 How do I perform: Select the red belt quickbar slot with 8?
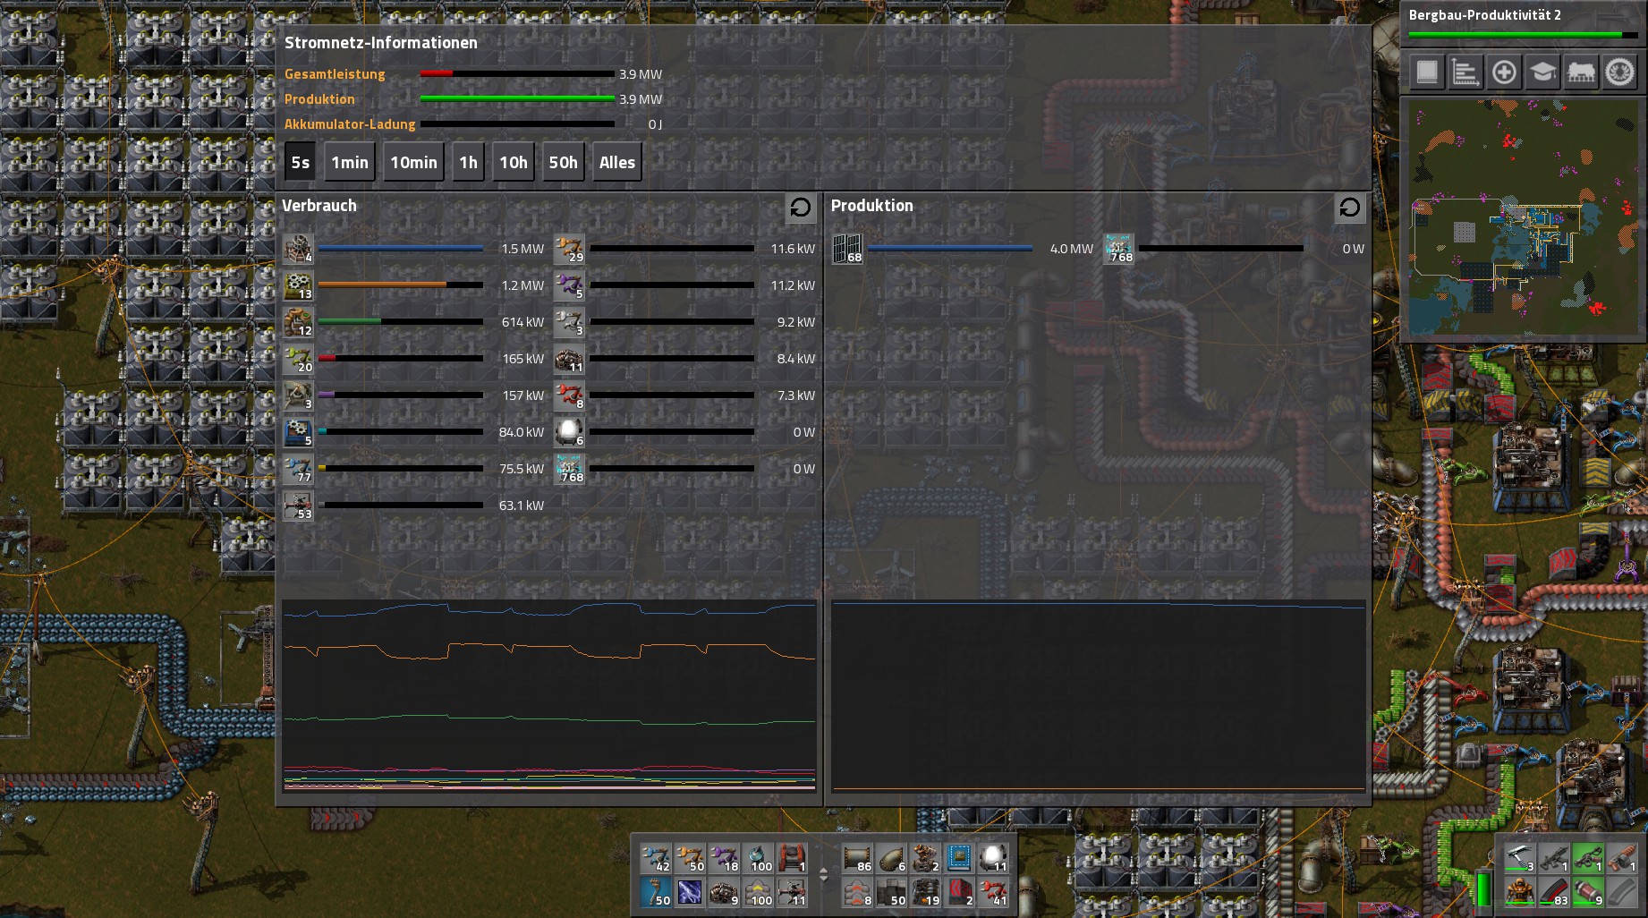tap(857, 891)
